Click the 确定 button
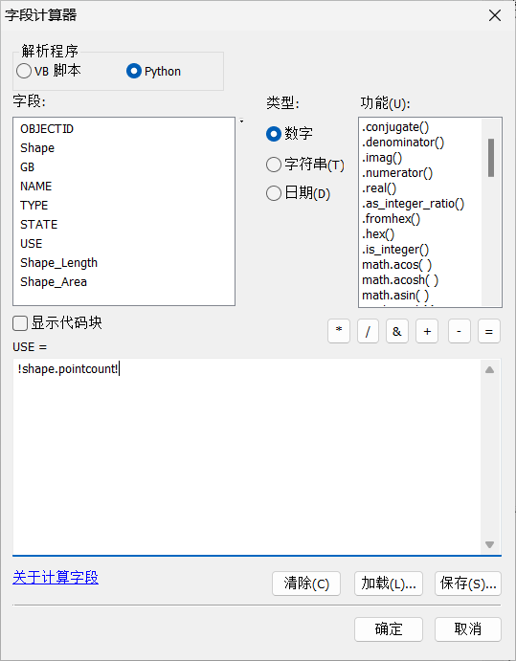Image resolution: width=516 pixels, height=661 pixels. (x=389, y=629)
